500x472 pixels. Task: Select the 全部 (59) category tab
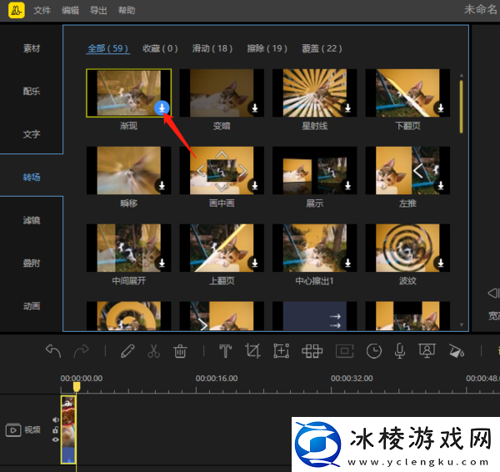(x=107, y=48)
